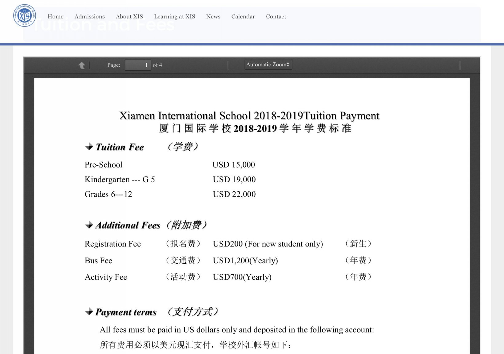Image resolution: width=504 pixels, height=354 pixels.
Task: Visit the Contact page
Action: (x=276, y=17)
